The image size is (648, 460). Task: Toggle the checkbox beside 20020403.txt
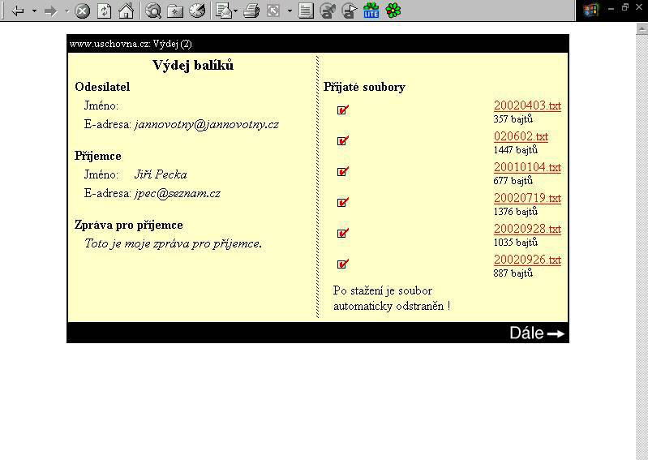coord(342,110)
